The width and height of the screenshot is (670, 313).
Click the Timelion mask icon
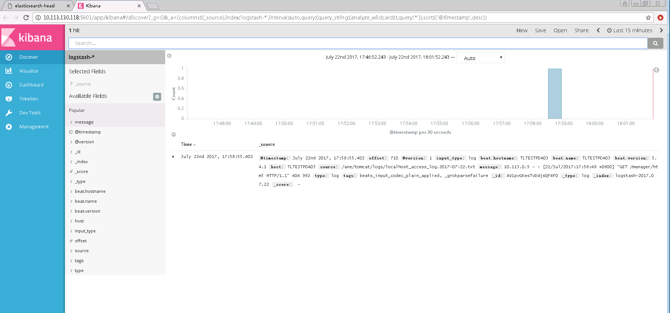9,99
